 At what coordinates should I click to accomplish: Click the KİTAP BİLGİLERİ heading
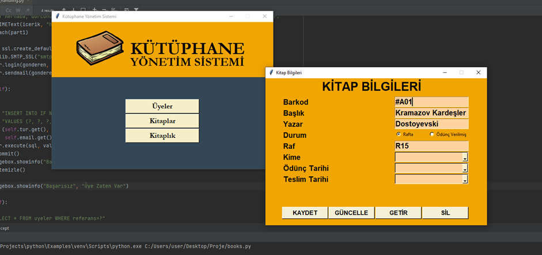tap(372, 87)
